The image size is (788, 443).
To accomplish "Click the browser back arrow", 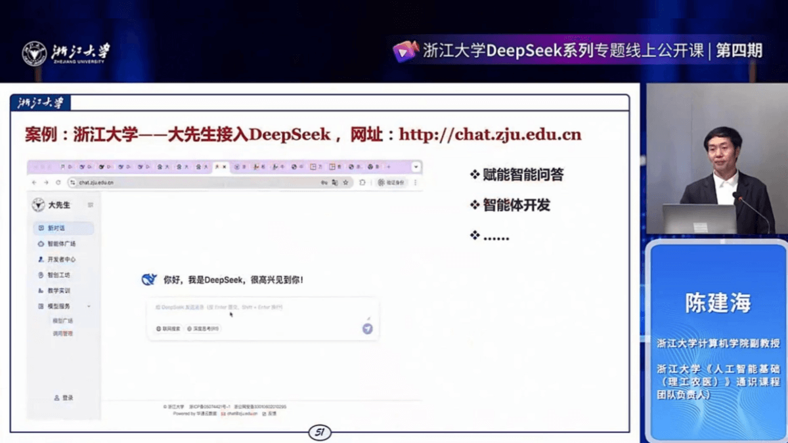I will pos(34,182).
